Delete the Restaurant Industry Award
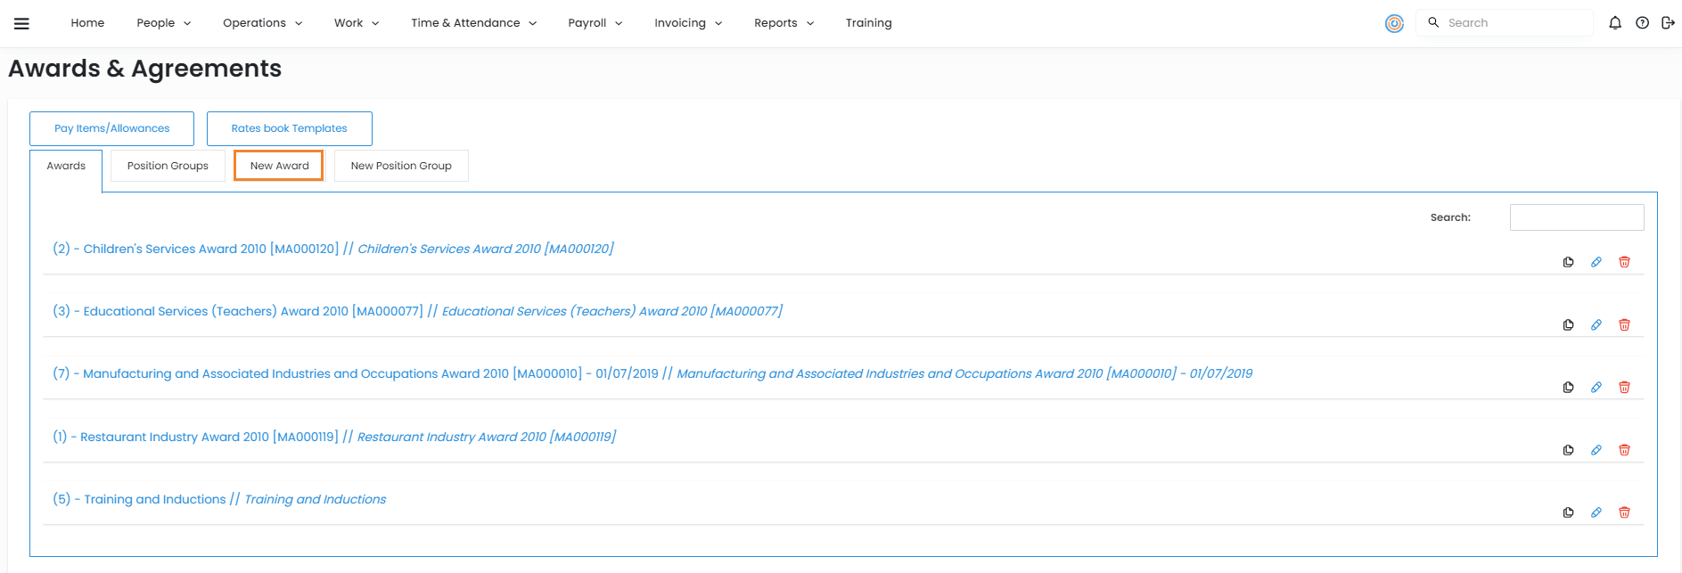This screenshot has width=1682, height=573. [x=1624, y=450]
